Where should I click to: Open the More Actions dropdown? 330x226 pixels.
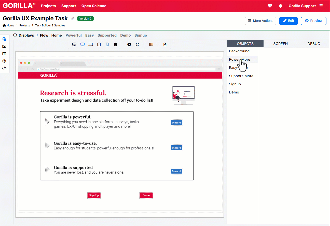click(x=260, y=21)
